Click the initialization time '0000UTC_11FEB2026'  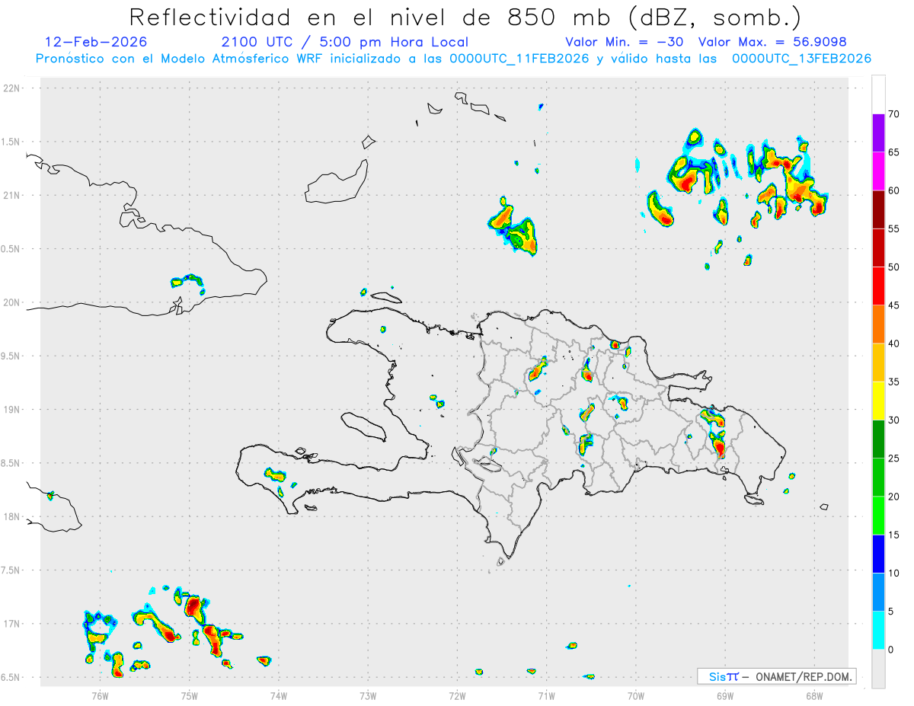pos(519,59)
